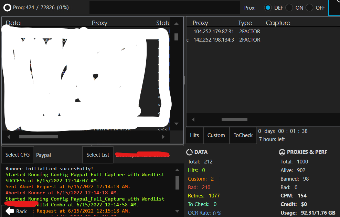
Task: Click the 7 hours left text
Action: pyautogui.click(x=272, y=139)
